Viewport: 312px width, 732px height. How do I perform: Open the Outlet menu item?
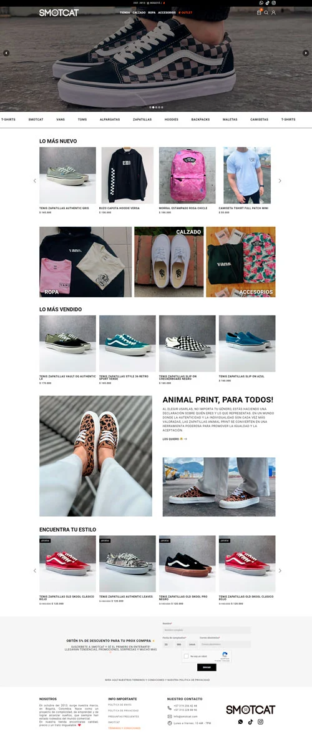pyautogui.click(x=185, y=12)
